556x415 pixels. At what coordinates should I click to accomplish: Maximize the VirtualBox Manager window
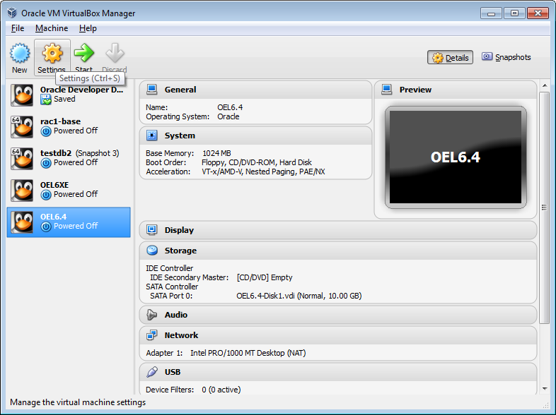click(514, 13)
